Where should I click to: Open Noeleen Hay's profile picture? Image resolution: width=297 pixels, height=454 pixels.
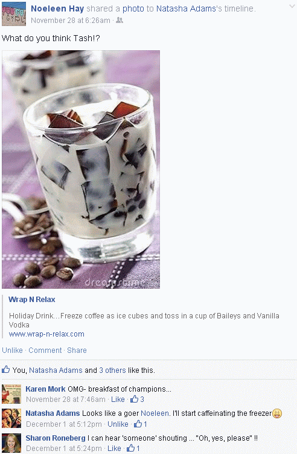coord(13,14)
